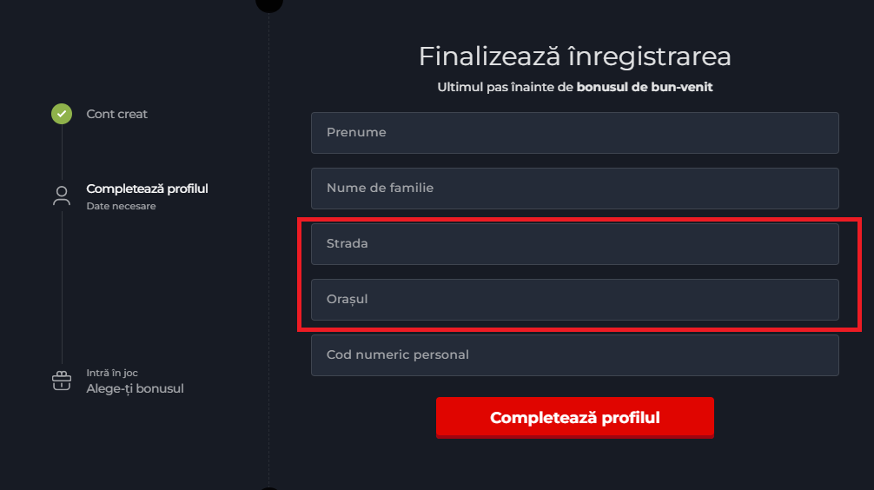Focus the Cod numeric personal field
The image size is (874, 490).
[x=574, y=355]
